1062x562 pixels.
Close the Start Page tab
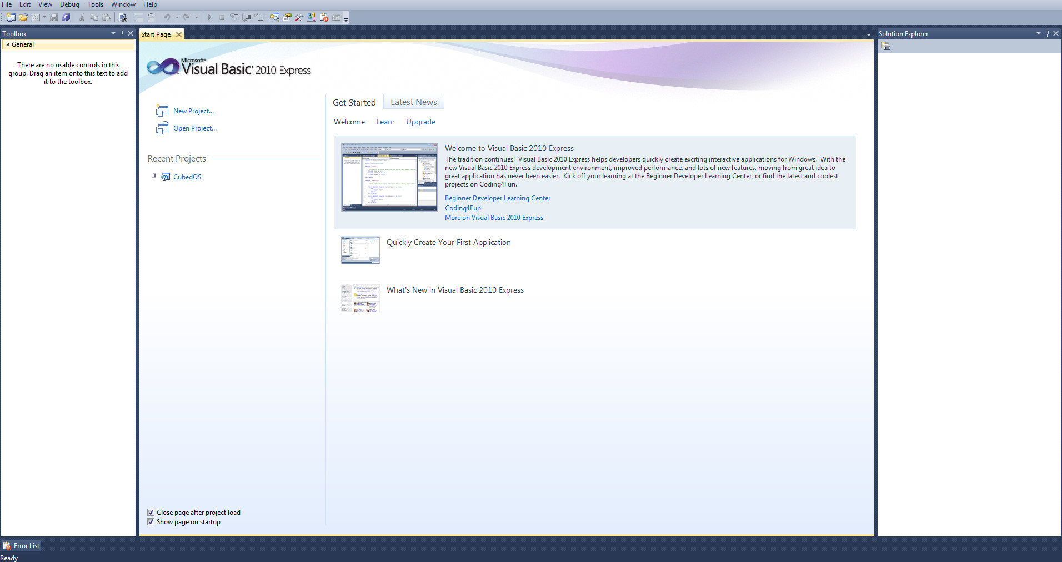179,34
